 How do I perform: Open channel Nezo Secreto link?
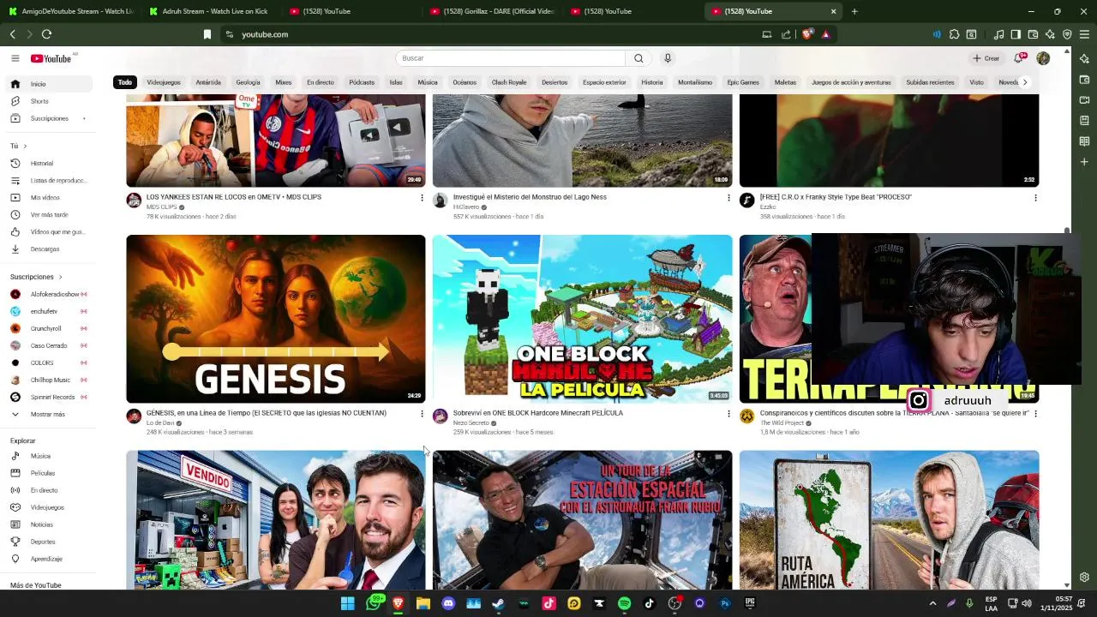click(471, 423)
